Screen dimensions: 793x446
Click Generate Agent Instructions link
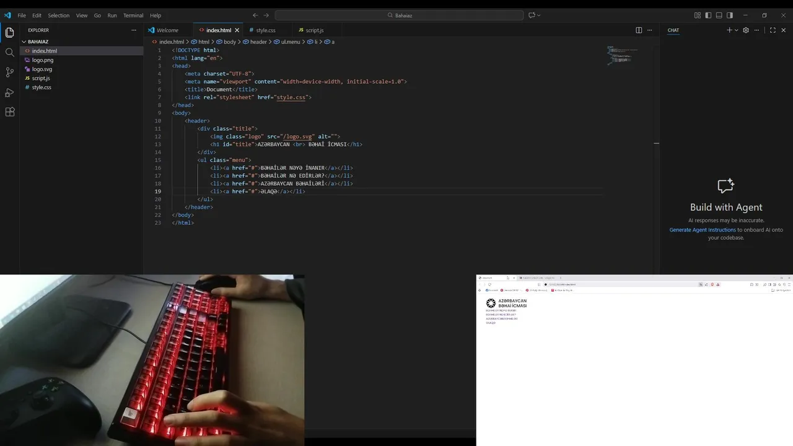(703, 230)
